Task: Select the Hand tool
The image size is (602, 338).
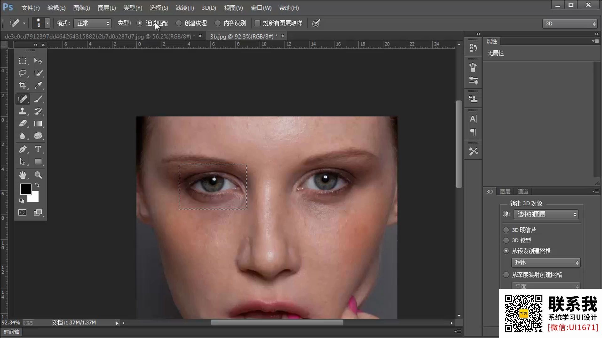Action: coord(22,175)
